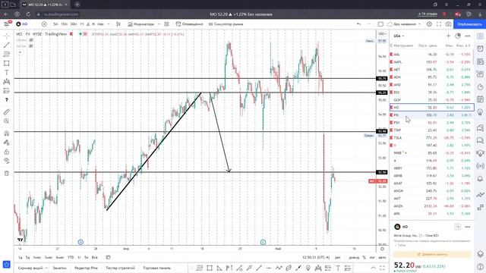Expand the favorite indicators dropdown arrow

click(159, 24)
